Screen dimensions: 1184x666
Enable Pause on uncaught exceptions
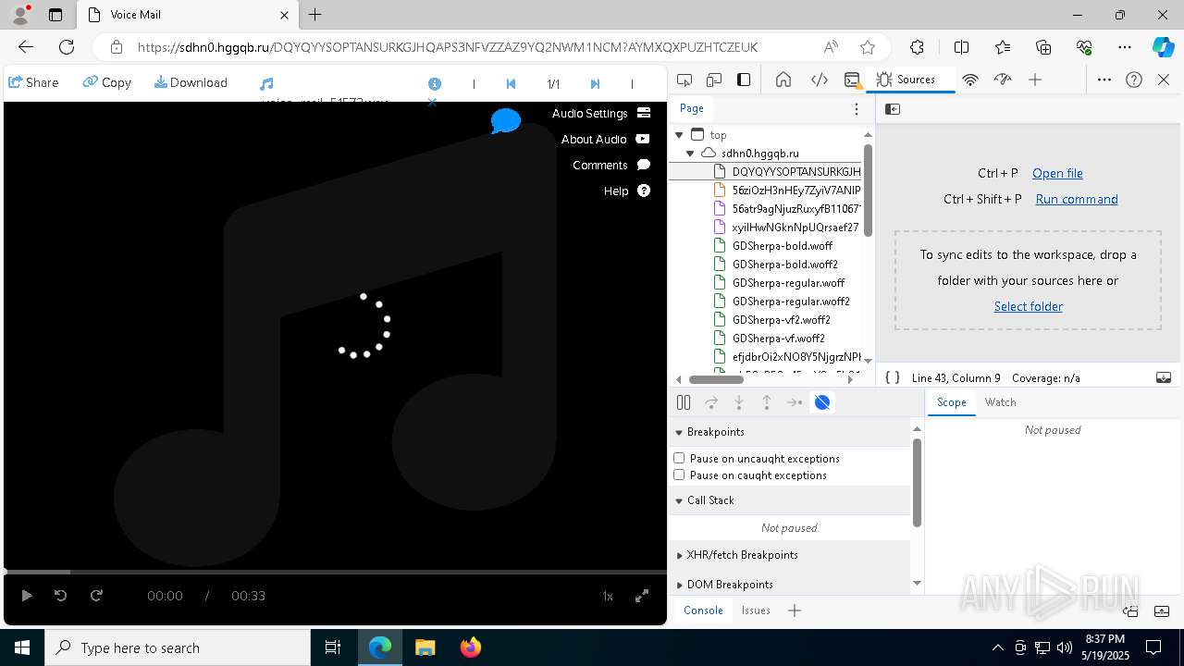pyautogui.click(x=679, y=458)
